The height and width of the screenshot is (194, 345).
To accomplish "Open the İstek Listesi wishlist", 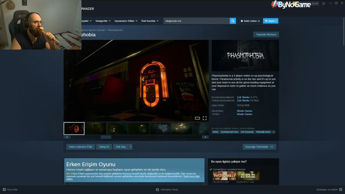I will pyautogui.click(x=250, y=21).
